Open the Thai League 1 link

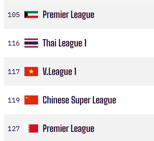[64, 43]
